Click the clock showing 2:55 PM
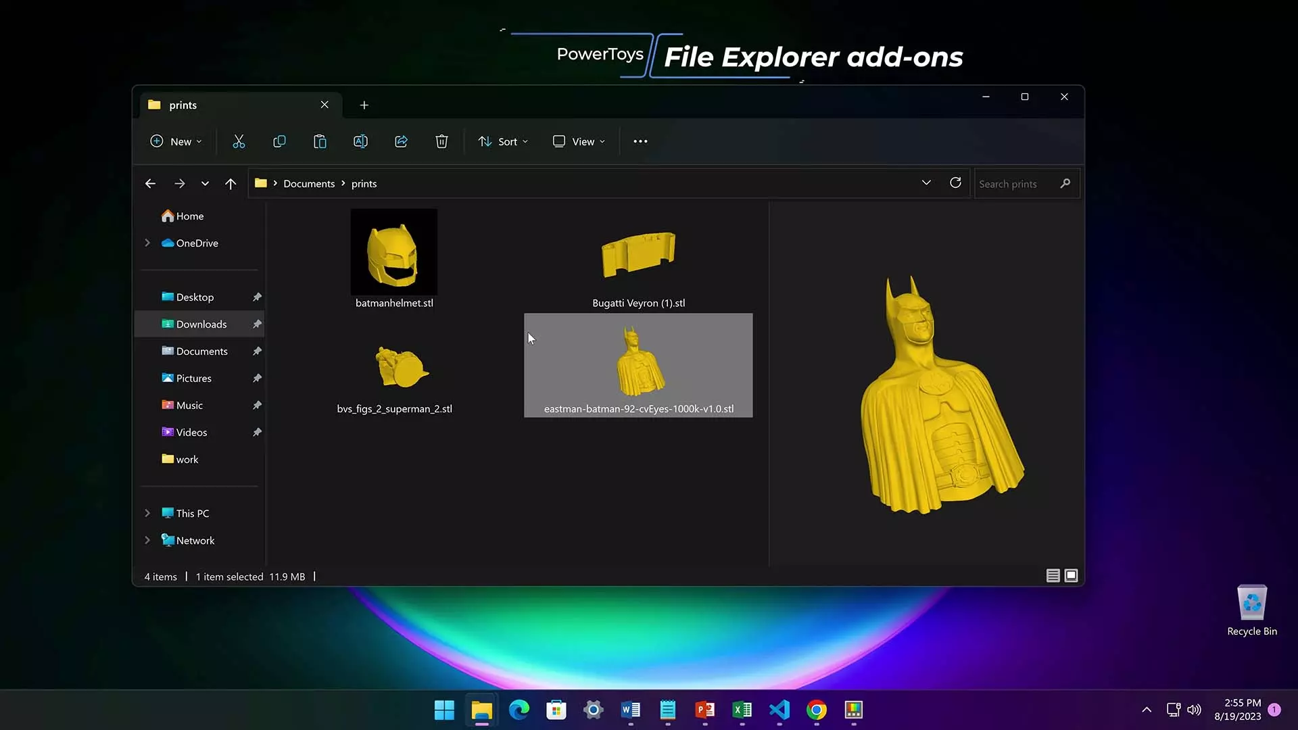1298x730 pixels. pos(1238,710)
